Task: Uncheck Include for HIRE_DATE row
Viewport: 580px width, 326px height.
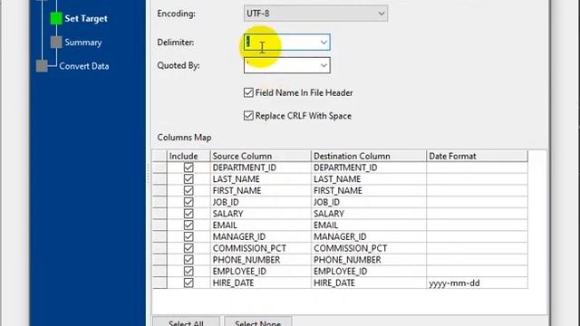Action: click(x=188, y=283)
